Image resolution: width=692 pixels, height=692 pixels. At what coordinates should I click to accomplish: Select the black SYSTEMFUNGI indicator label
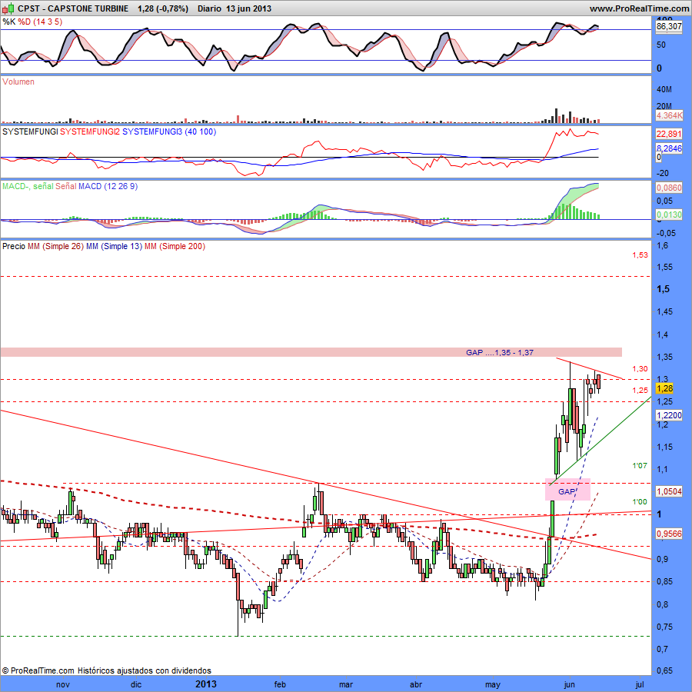(x=30, y=131)
